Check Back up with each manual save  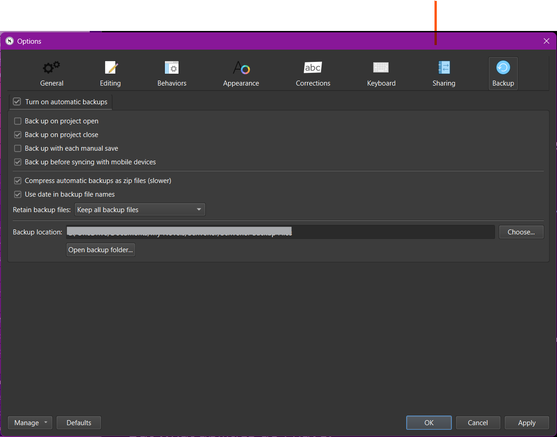[x=18, y=148]
